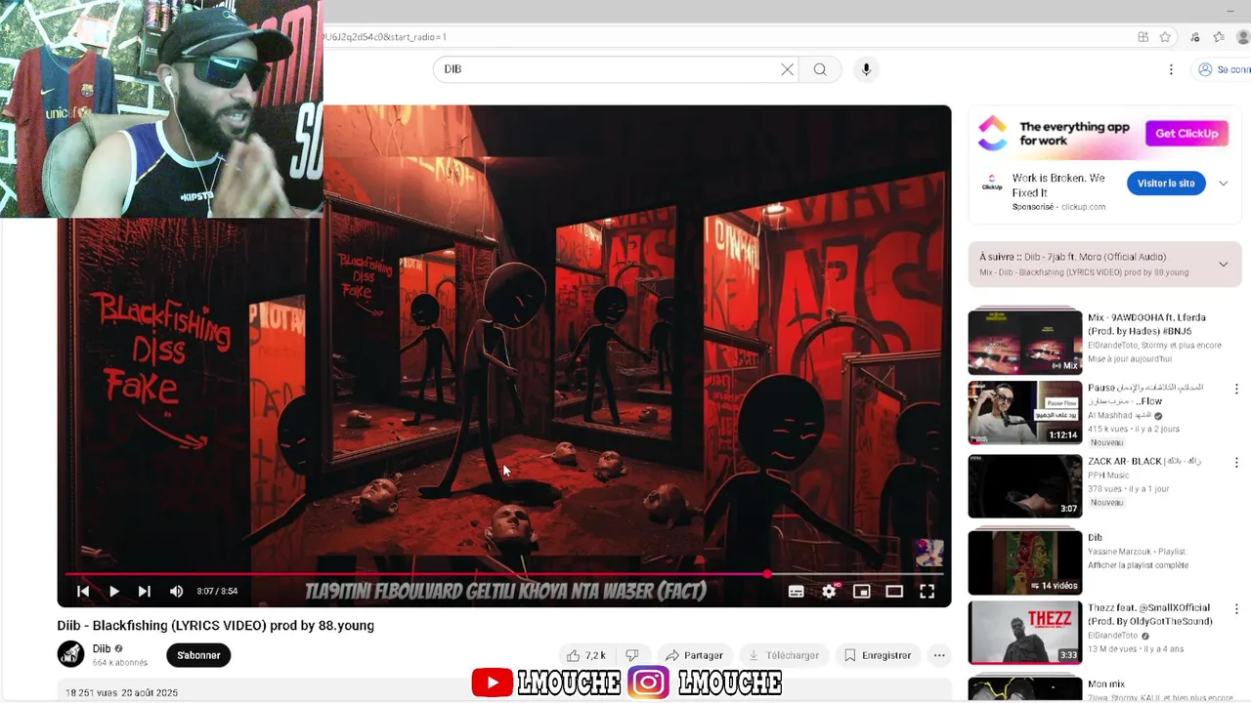The height and width of the screenshot is (703, 1251).
Task: Open the browser media control icon
Action: point(1194,37)
